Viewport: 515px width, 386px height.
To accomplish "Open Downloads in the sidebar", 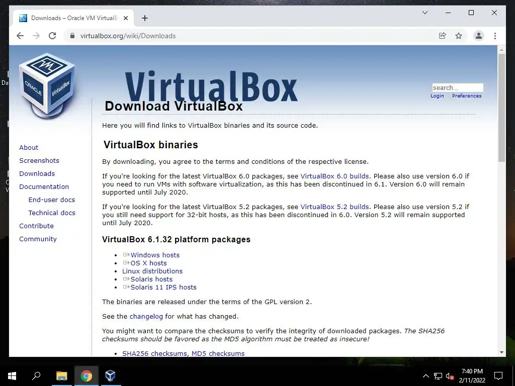I will (x=37, y=173).
